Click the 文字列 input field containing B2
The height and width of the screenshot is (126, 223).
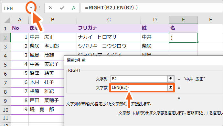click(x=139, y=79)
